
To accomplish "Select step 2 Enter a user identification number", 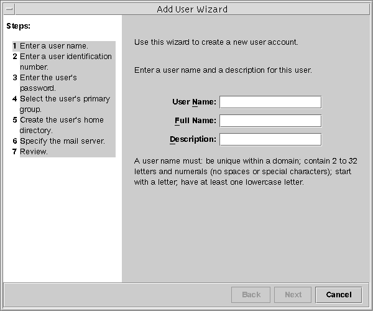I will coord(65,62).
